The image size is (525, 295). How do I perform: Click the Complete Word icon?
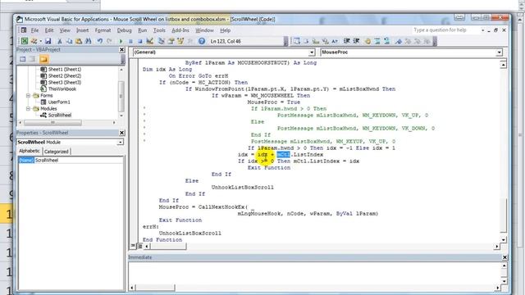pos(335,41)
